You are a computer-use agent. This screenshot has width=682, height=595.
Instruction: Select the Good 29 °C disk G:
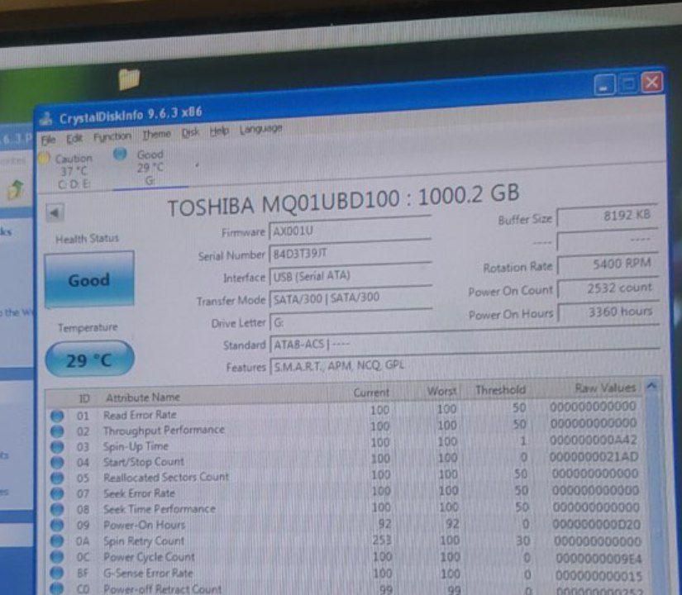point(150,167)
